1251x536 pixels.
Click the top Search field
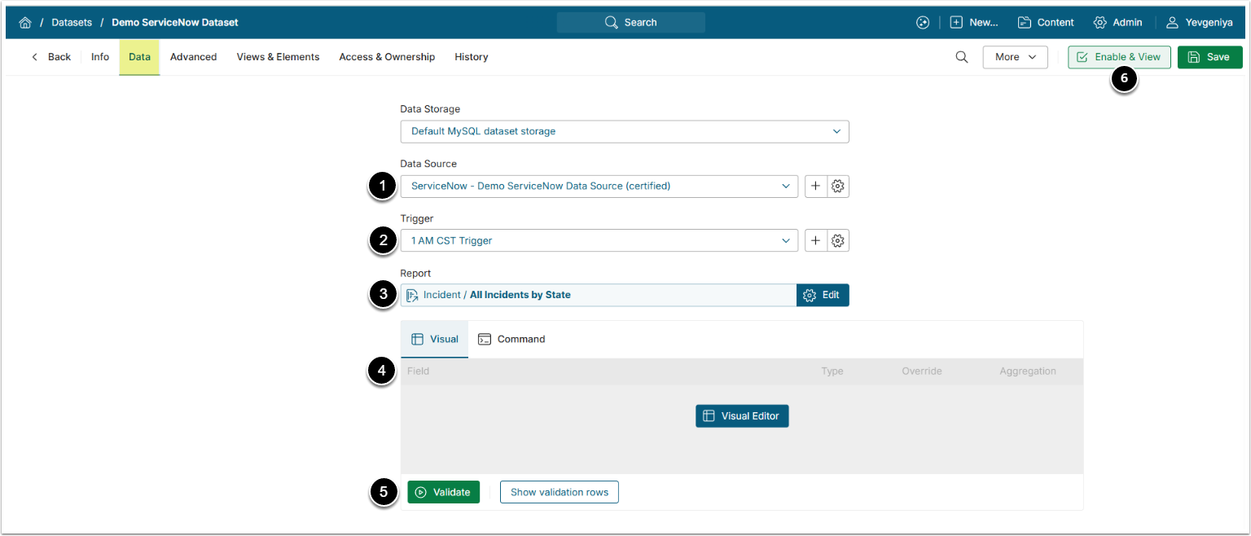pos(630,23)
